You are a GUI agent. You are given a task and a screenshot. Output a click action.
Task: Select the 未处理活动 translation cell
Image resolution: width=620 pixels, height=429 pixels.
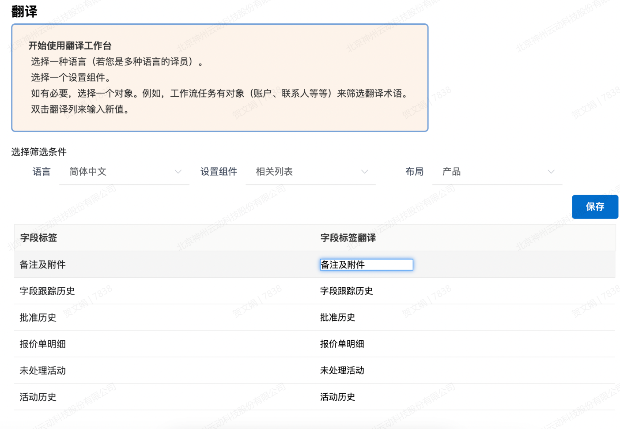point(342,371)
